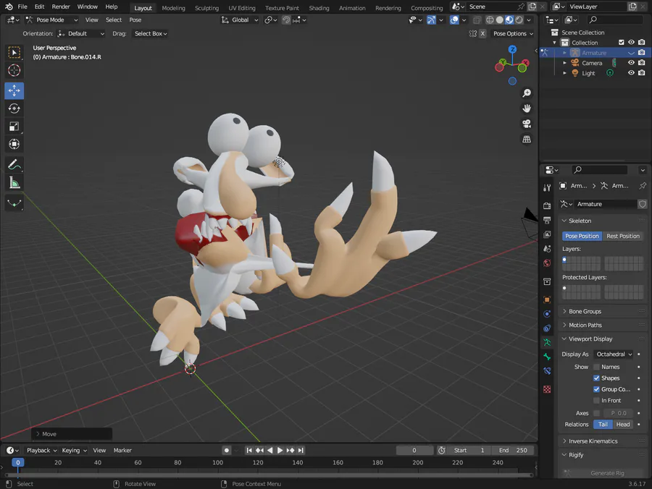Open the Global transform orientation dropdown
This screenshot has width=652, height=489.
(x=240, y=20)
